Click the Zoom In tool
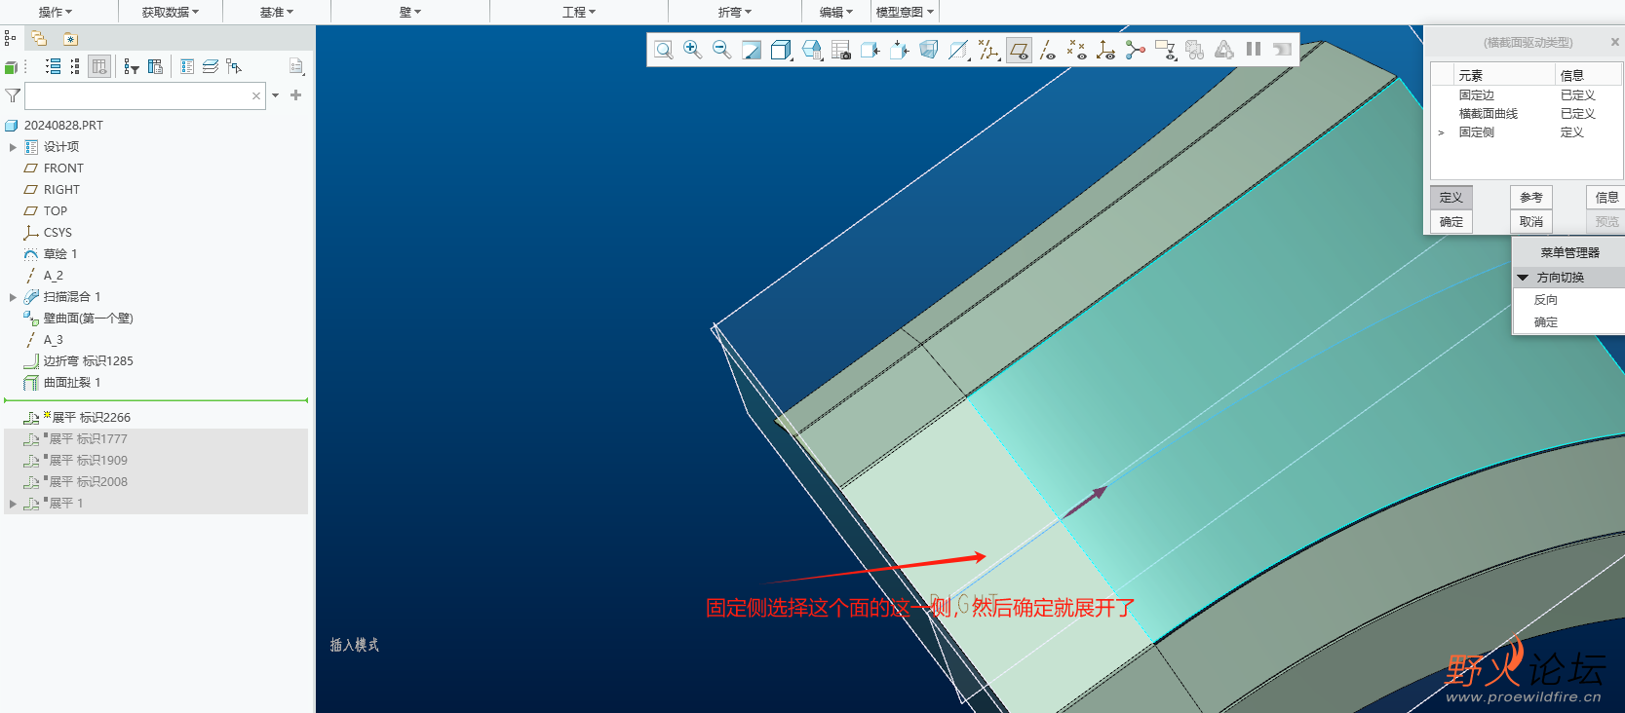 (693, 50)
